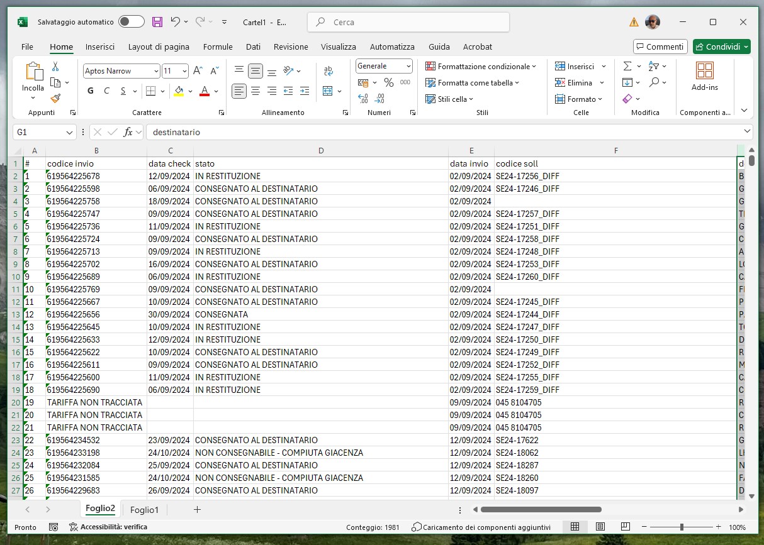The height and width of the screenshot is (545, 764).
Task: Center text horizontally in the cells
Action: point(256,91)
